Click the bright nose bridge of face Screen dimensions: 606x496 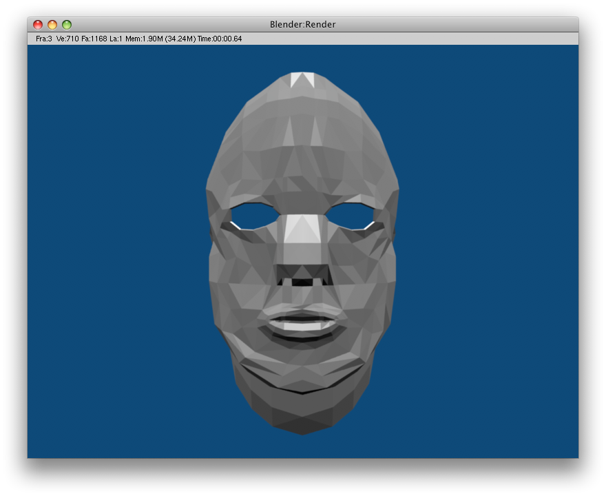pyautogui.click(x=302, y=229)
